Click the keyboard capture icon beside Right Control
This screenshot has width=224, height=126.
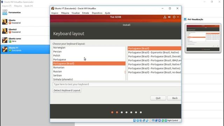(166, 120)
